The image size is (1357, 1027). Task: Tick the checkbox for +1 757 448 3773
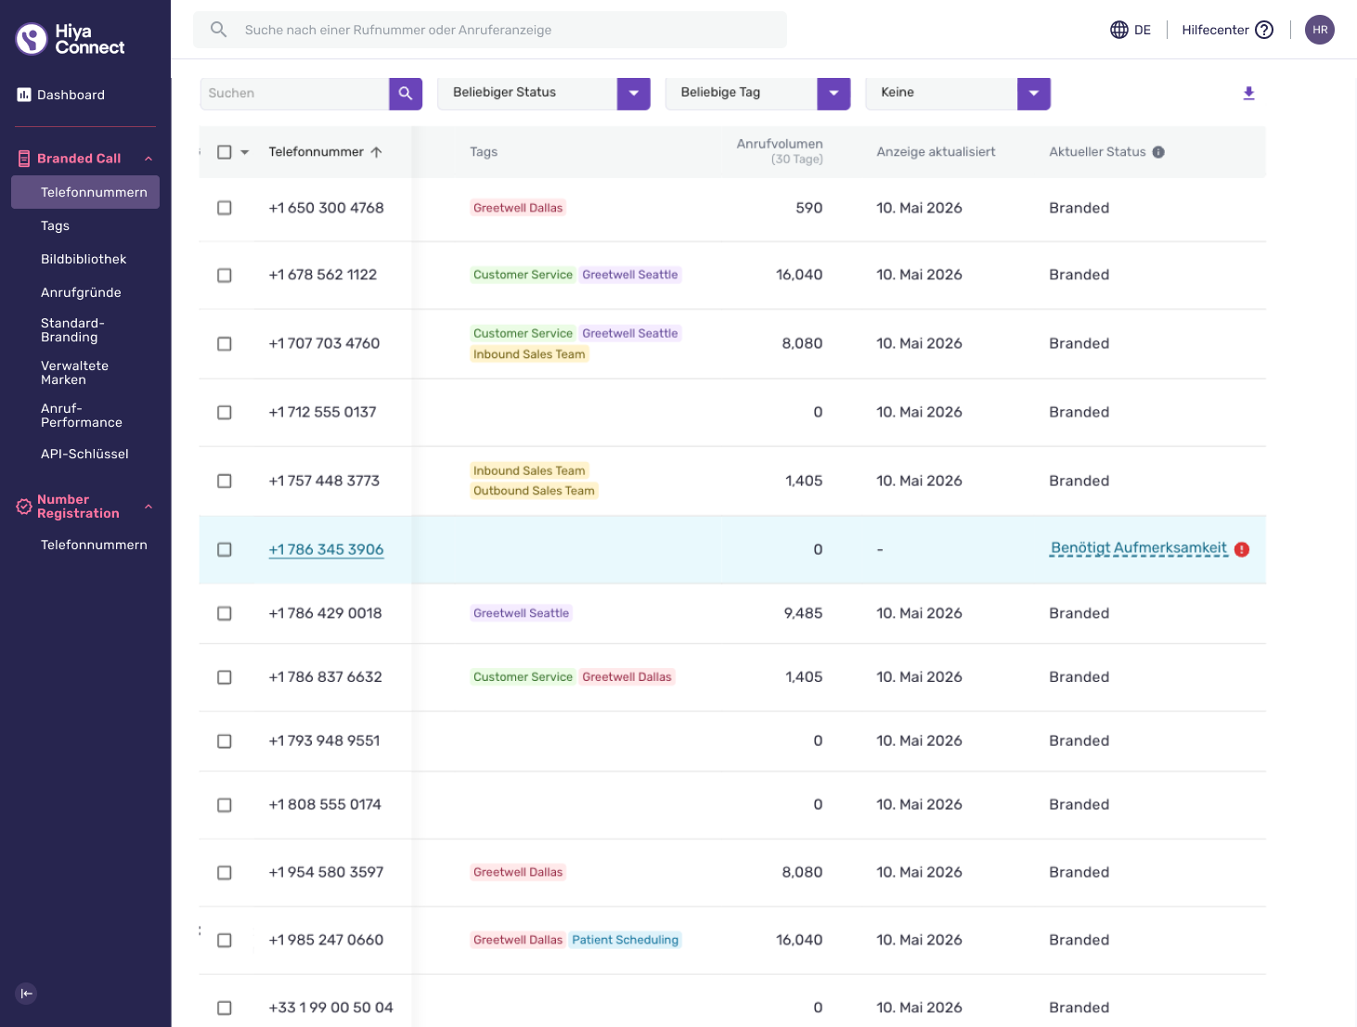(x=225, y=481)
